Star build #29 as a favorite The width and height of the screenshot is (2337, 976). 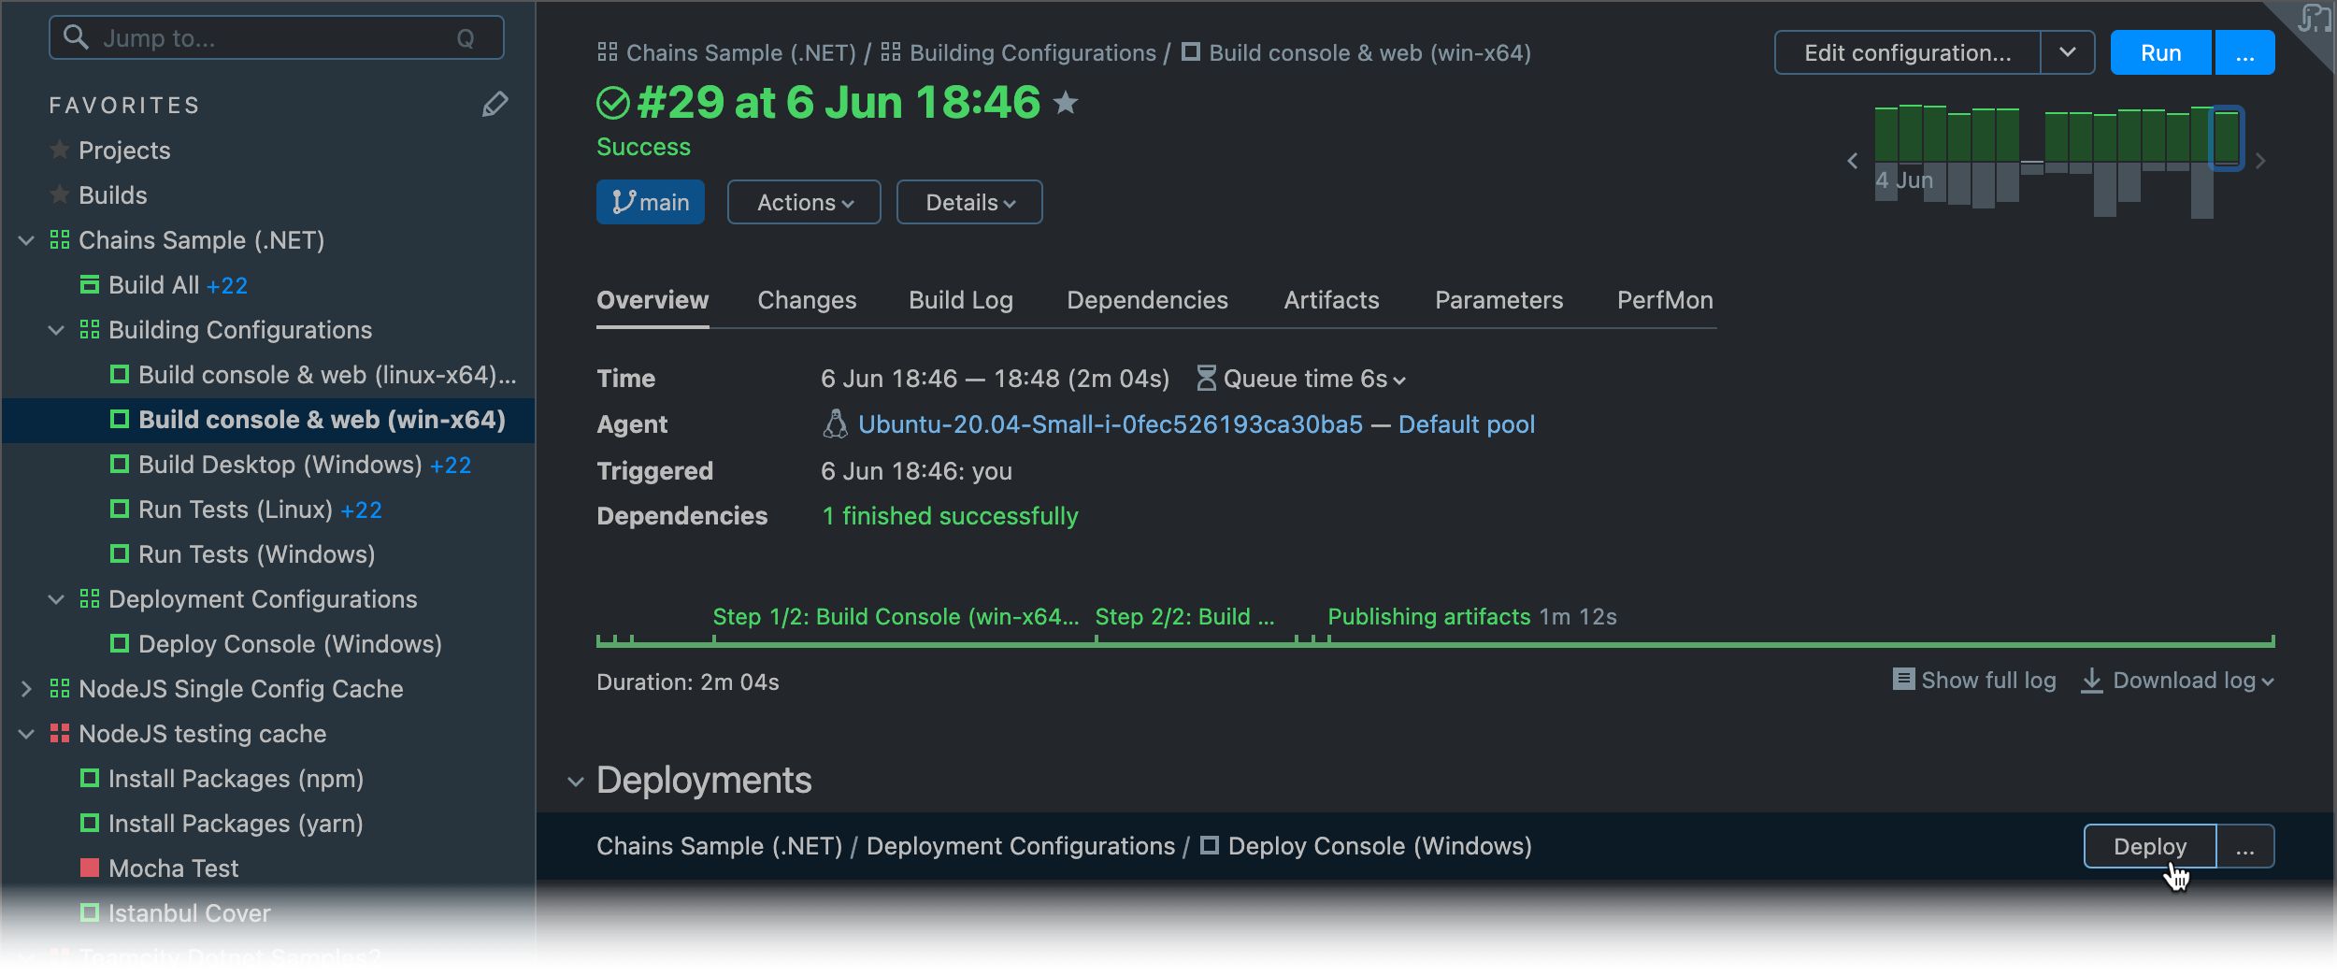1066,103
